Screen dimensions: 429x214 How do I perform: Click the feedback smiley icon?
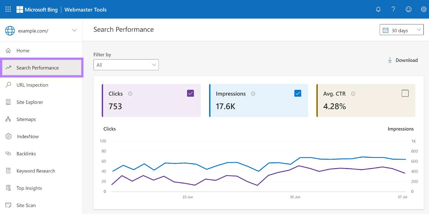(x=408, y=9)
